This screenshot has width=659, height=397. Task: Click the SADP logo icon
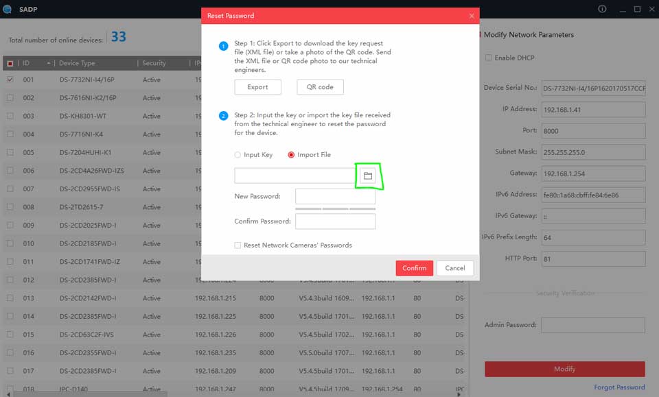(x=8, y=10)
